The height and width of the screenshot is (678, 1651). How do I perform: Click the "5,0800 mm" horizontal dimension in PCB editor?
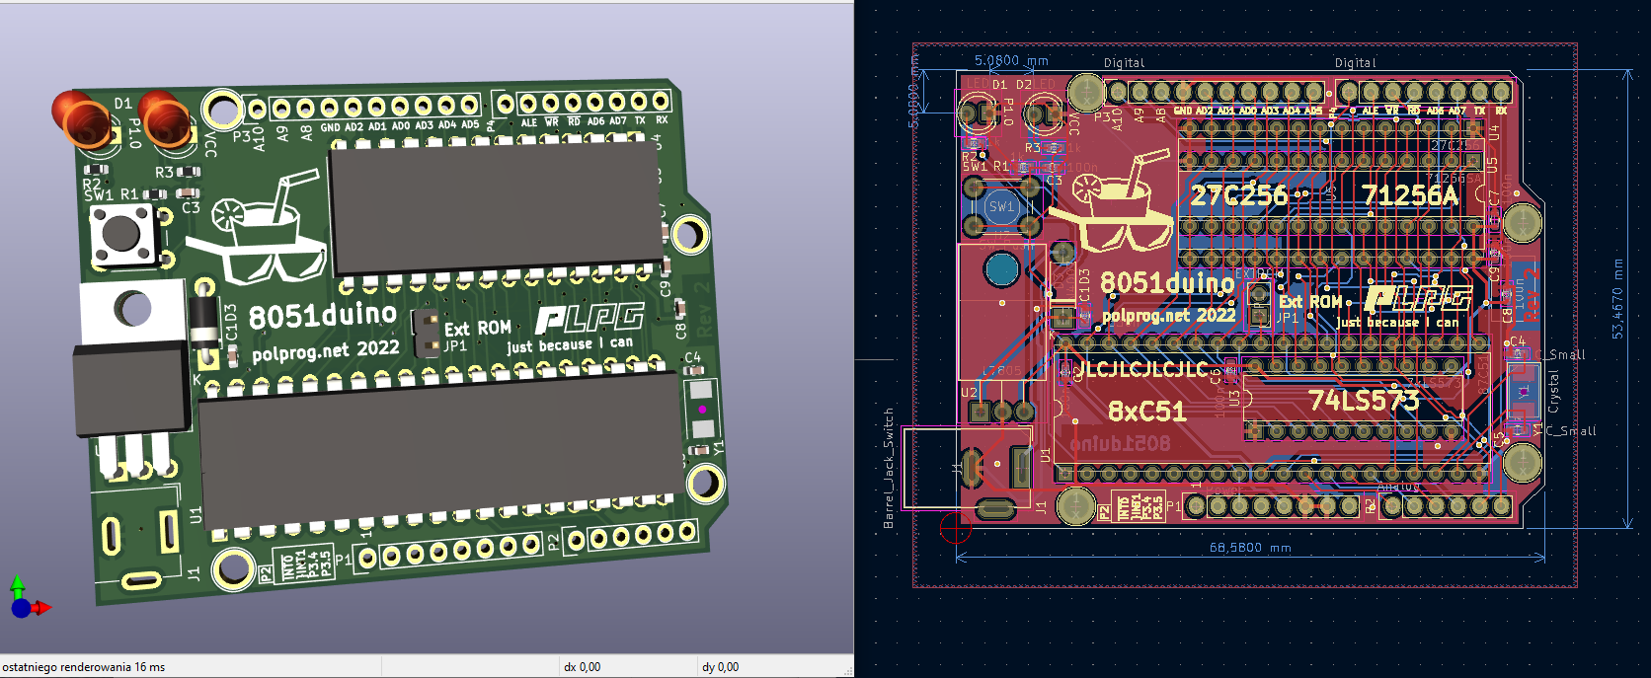coord(1011,60)
